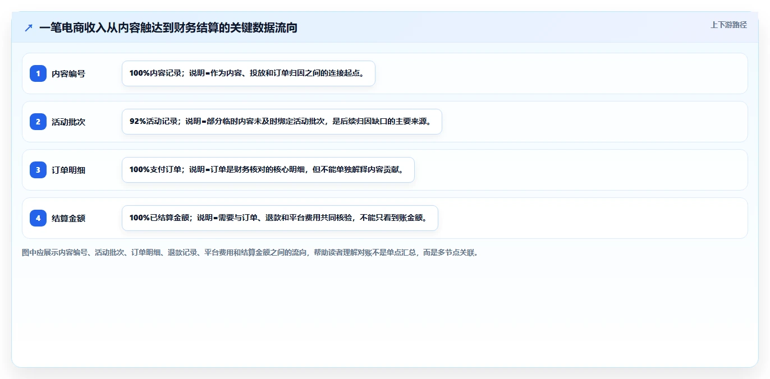
Task: Click the title 一笔电商收入从内容触达到财务结算的关键数据流向
Action: 168,27
